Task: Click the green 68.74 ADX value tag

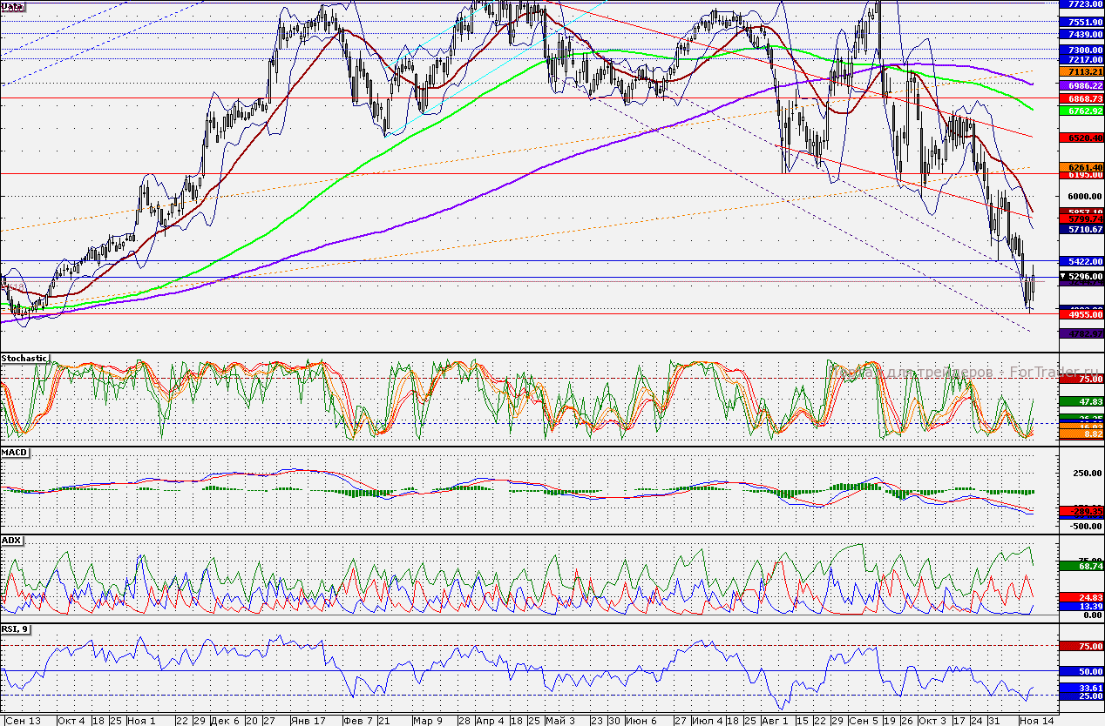Action: coord(1081,566)
